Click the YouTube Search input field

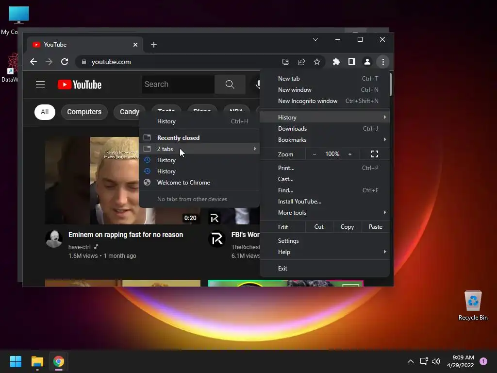(178, 85)
